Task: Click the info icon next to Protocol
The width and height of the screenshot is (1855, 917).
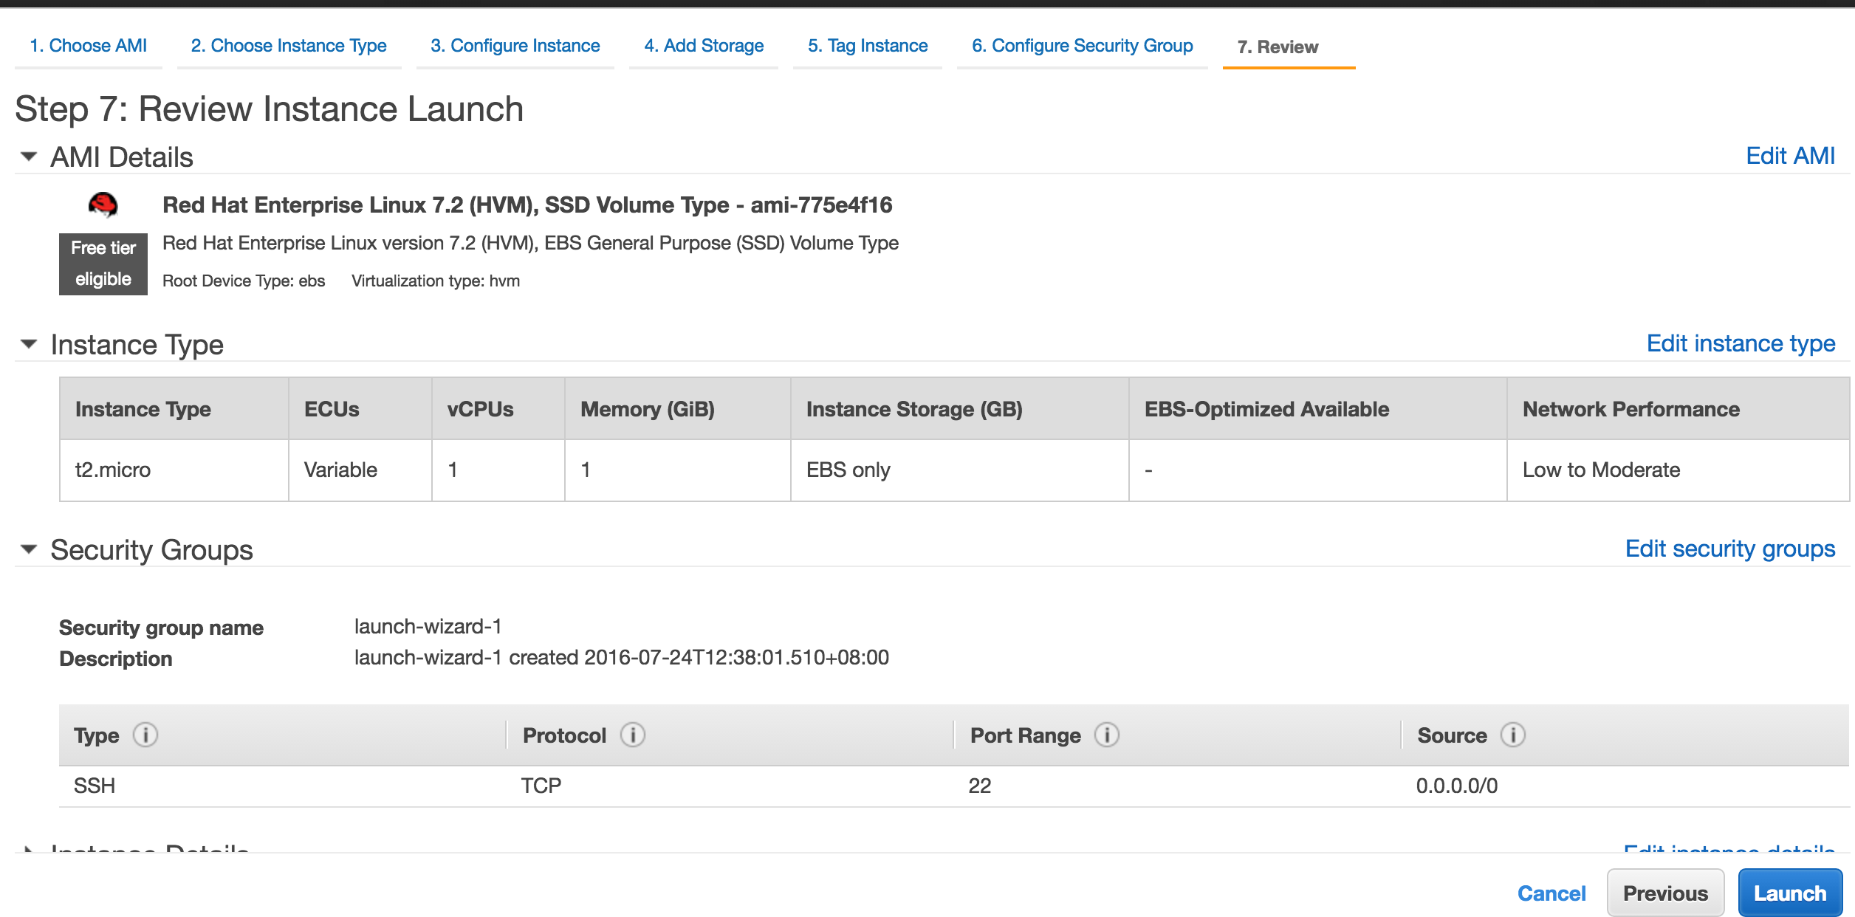Action: (633, 735)
